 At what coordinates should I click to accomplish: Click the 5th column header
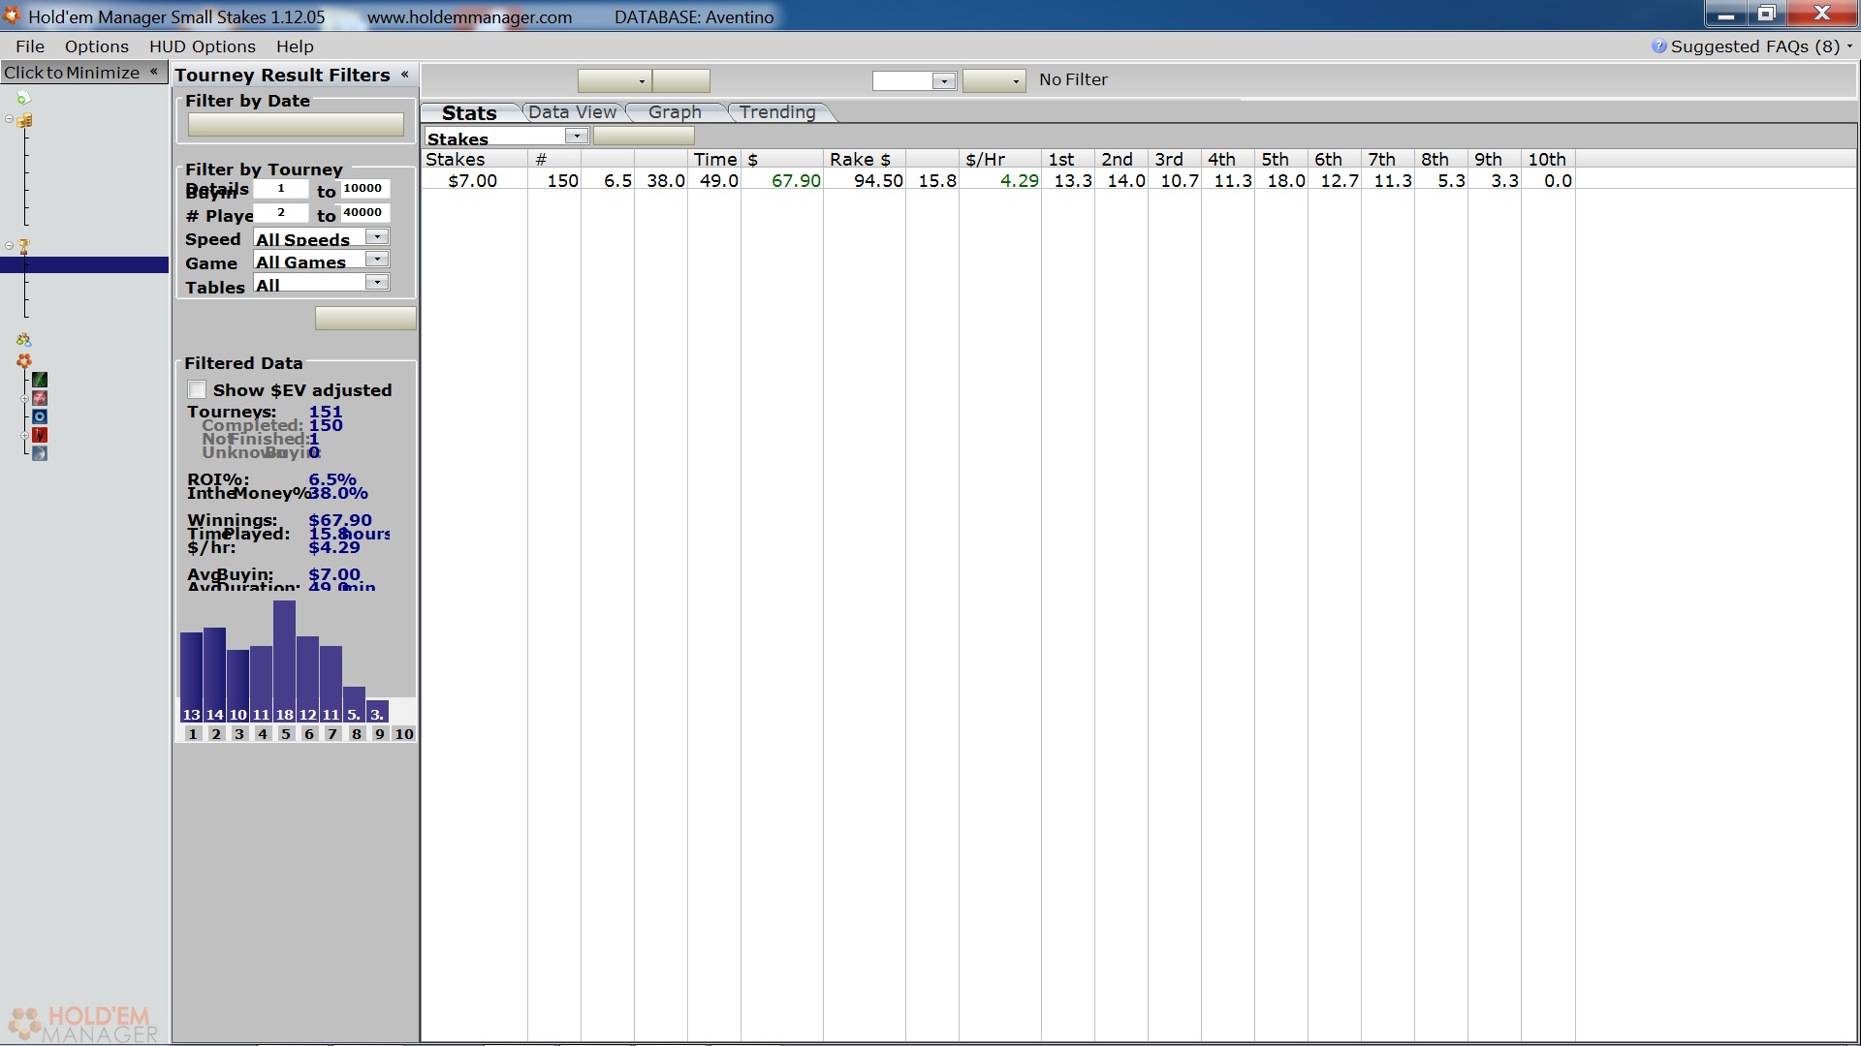point(1281,160)
